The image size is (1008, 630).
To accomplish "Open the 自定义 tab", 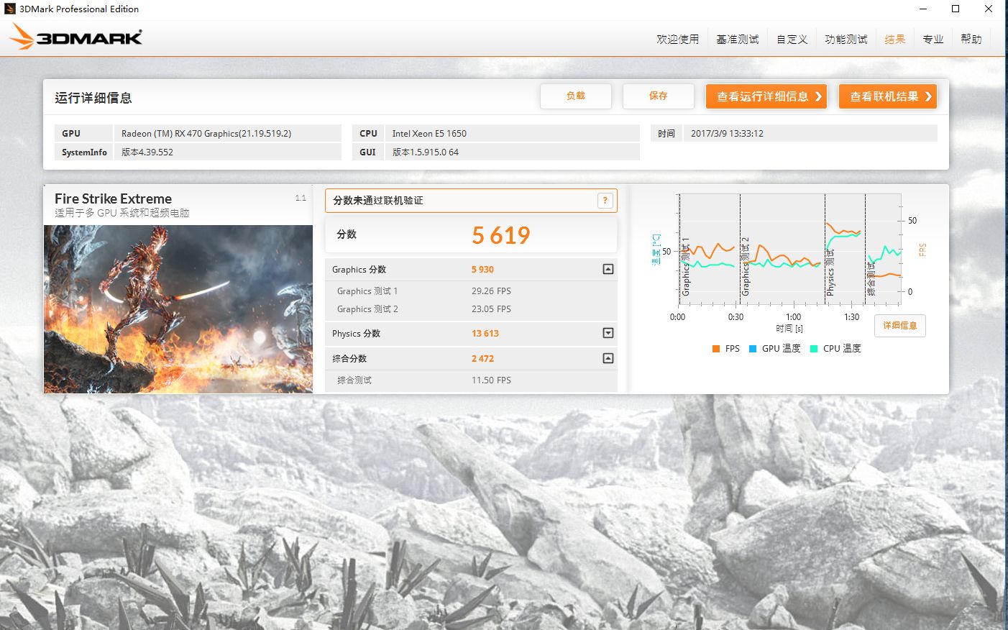I will (x=792, y=40).
